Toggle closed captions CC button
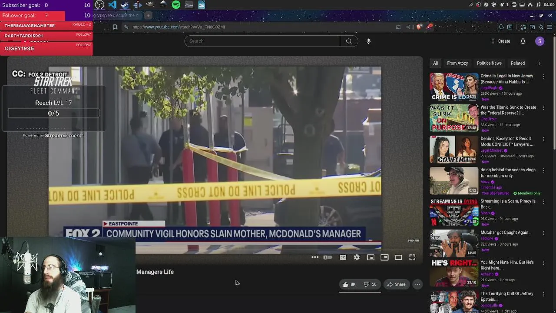The height and width of the screenshot is (313, 556). (343, 257)
